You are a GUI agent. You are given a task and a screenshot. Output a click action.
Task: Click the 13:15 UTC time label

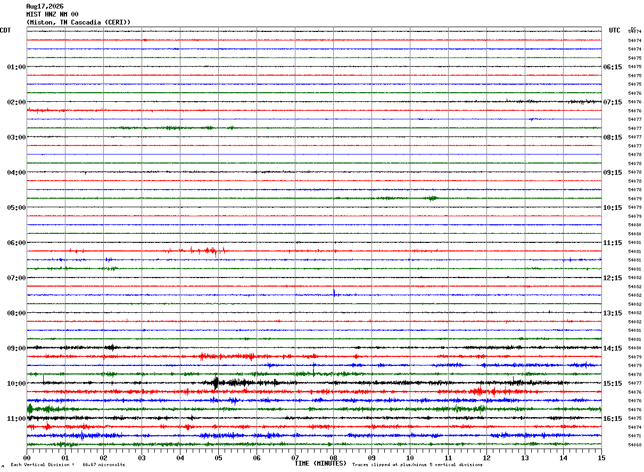pos(613,313)
